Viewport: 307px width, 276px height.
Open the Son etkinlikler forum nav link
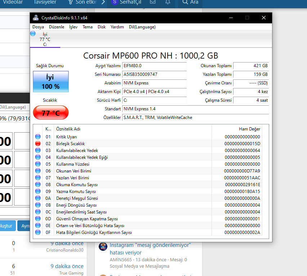tap(83, 2)
